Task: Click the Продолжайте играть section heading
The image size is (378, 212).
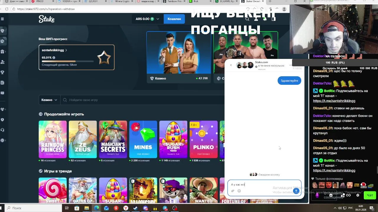Action: (x=64, y=114)
